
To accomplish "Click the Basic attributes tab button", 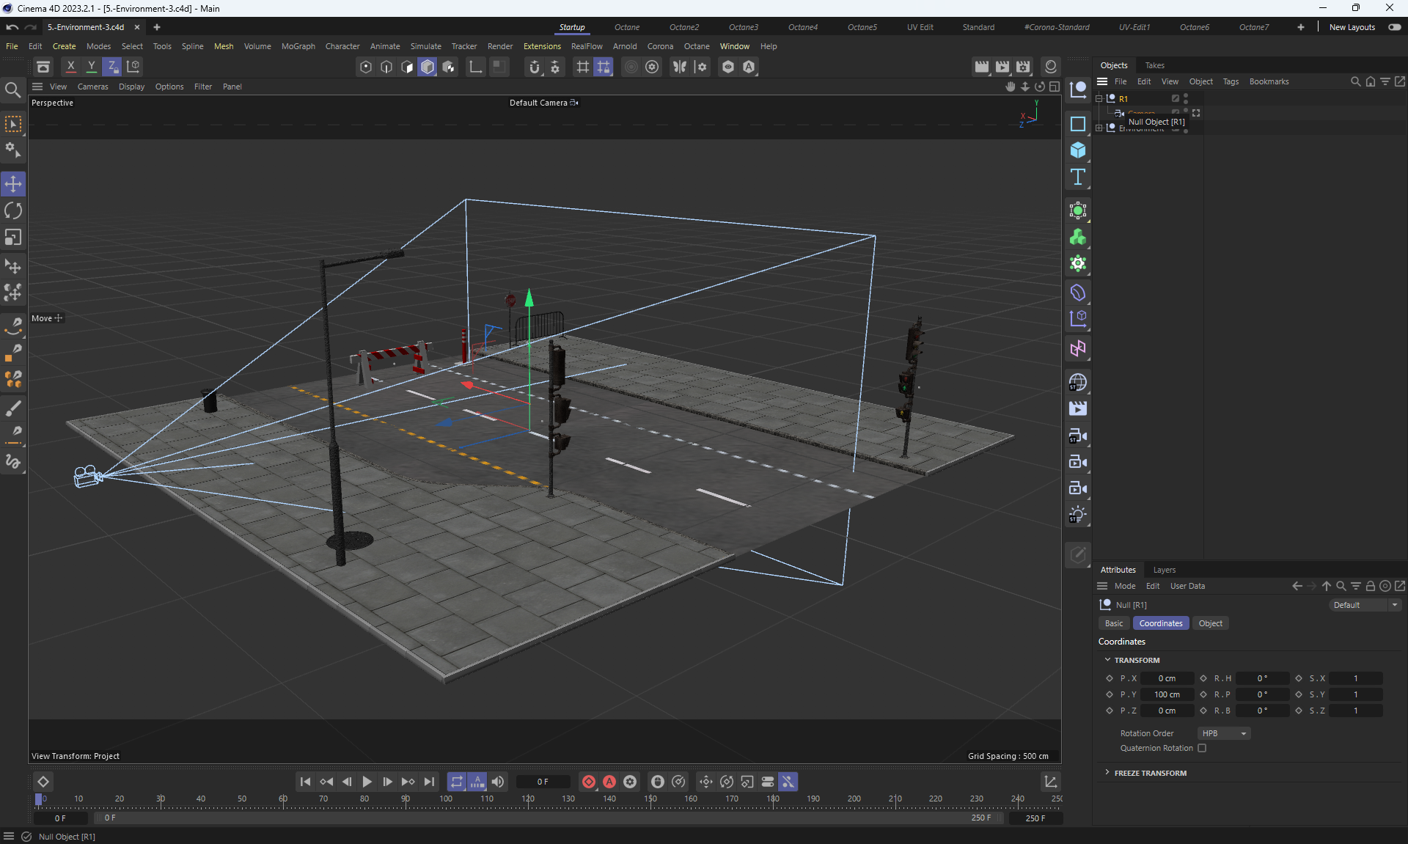I will tap(1113, 623).
